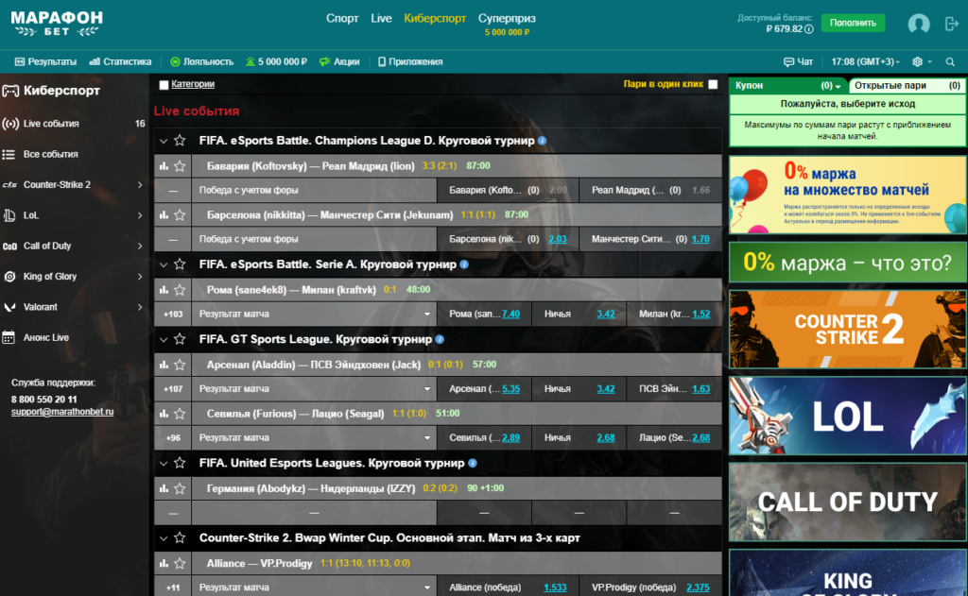Enable Пари в один клик checkbox
Viewport: 968px width, 596px height.
[x=713, y=84]
